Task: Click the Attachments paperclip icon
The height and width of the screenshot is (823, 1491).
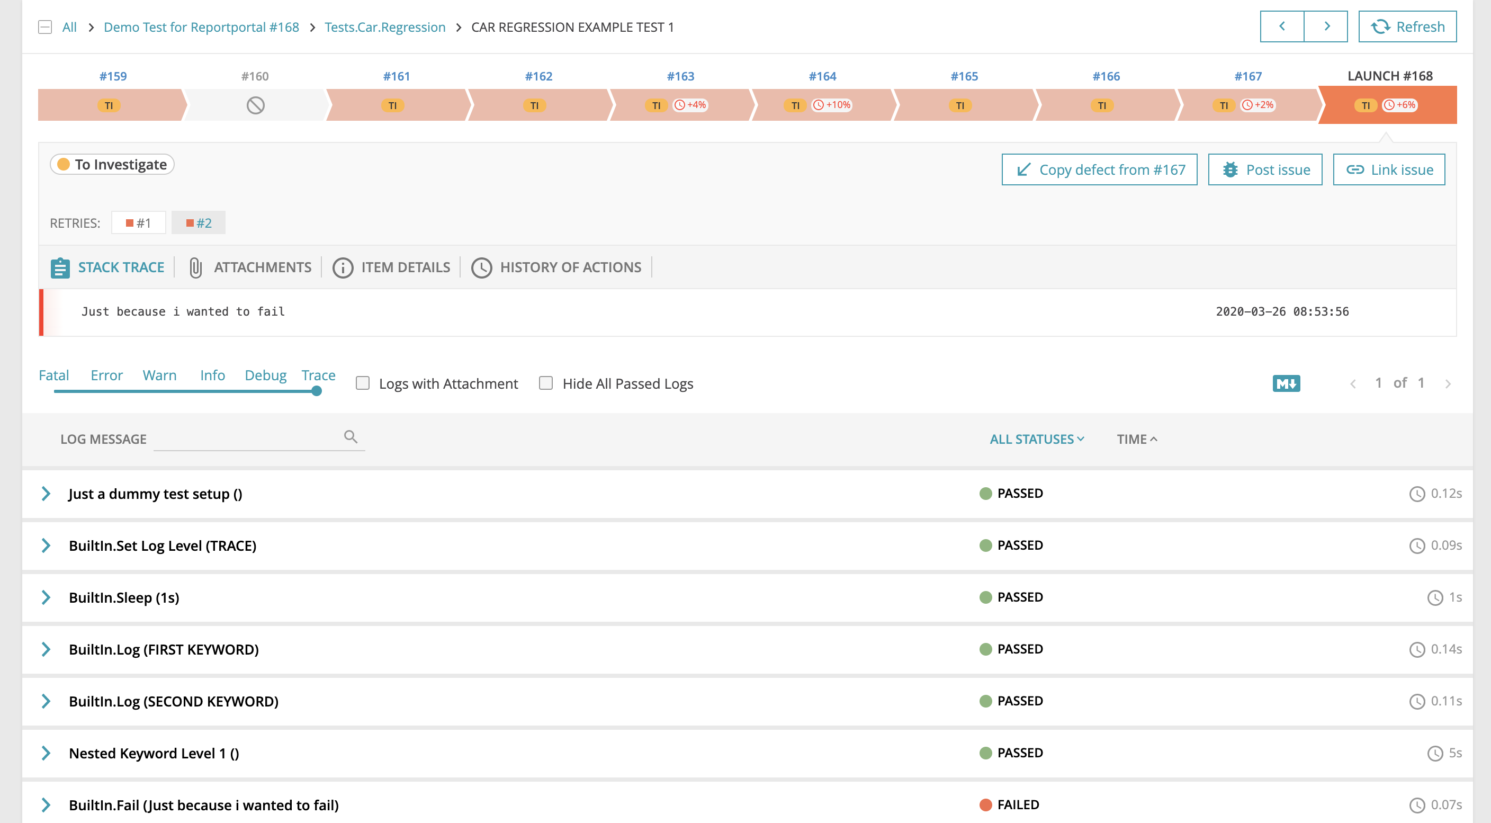Action: pyautogui.click(x=195, y=267)
